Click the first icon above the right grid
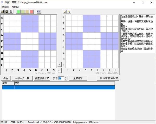 coord(64,12)
